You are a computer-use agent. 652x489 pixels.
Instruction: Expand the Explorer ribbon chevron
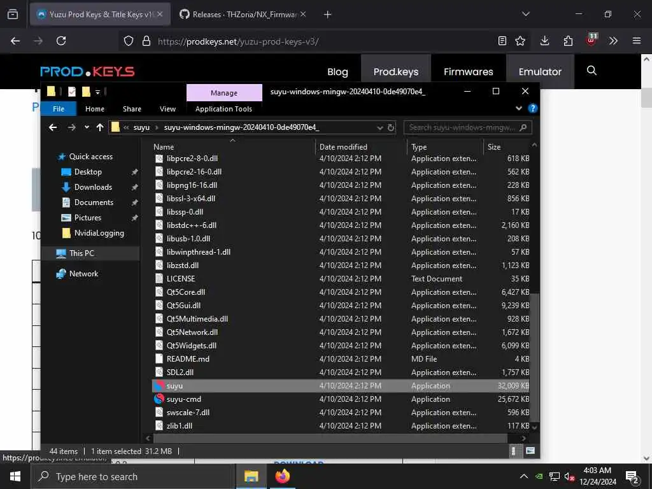point(518,108)
